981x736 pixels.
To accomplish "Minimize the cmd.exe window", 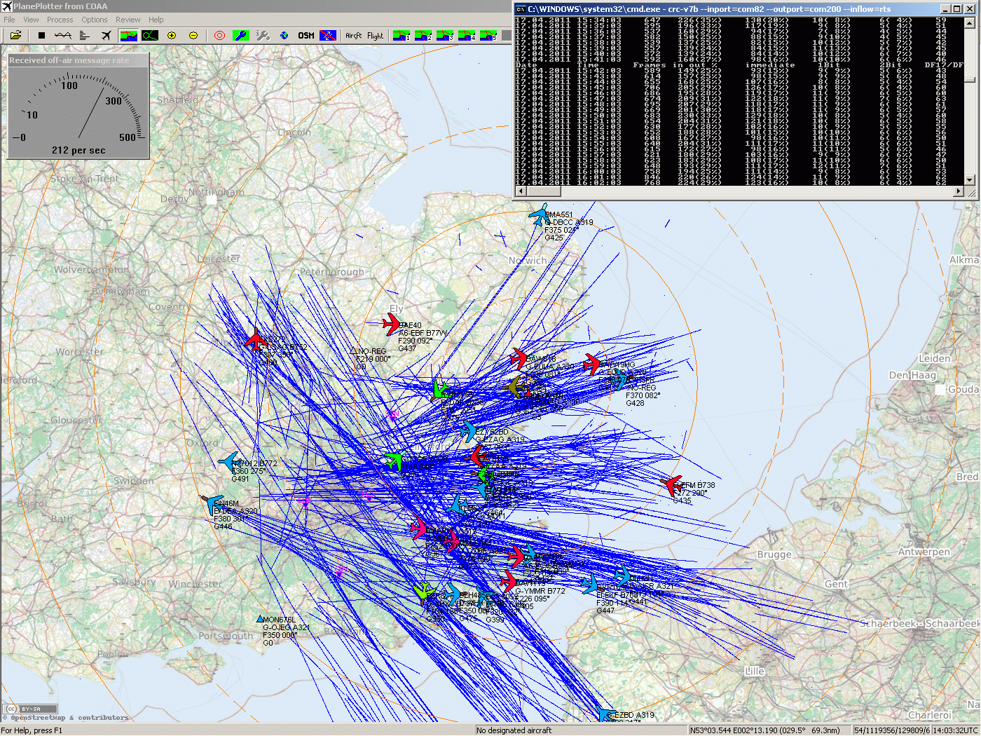I will coord(946,9).
